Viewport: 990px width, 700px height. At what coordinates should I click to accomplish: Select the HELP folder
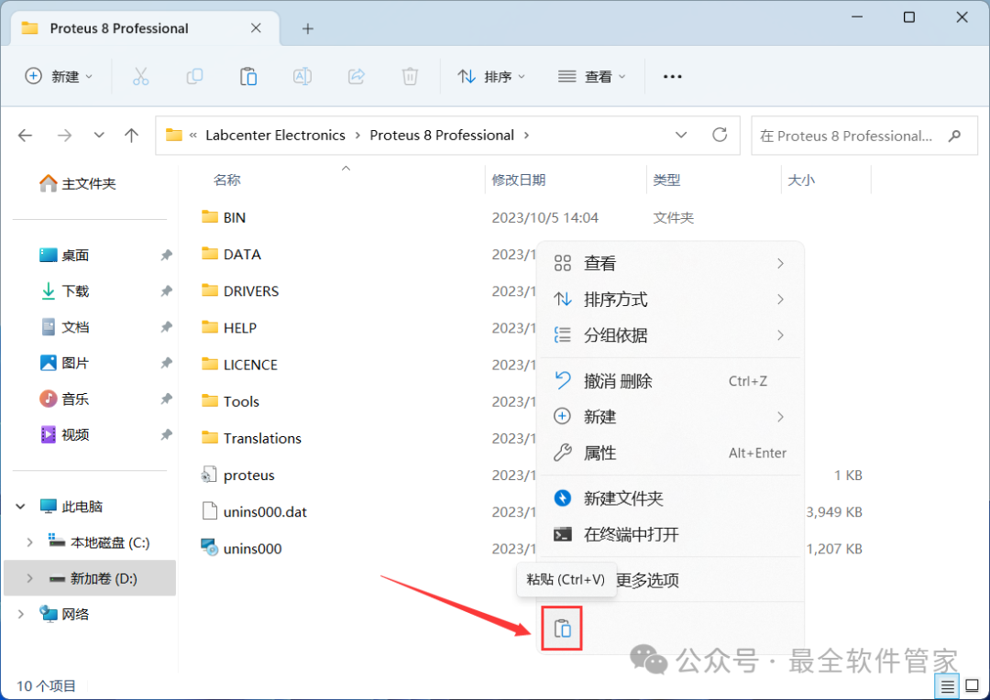[x=229, y=328]
